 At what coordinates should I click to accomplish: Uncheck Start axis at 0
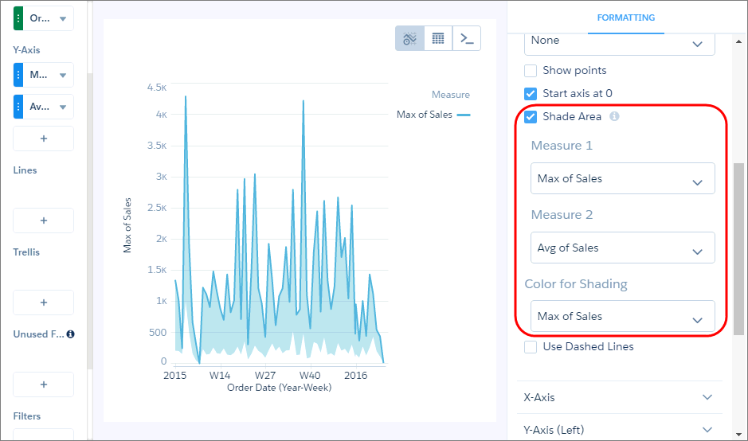click(x=531, y=93)
